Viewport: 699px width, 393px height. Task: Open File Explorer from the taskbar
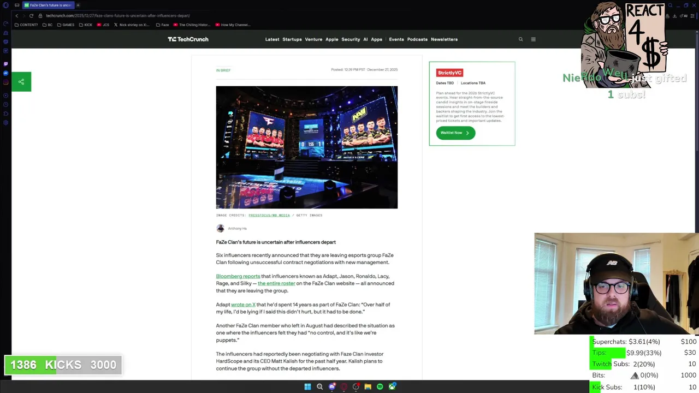click(x=368, y=386)
